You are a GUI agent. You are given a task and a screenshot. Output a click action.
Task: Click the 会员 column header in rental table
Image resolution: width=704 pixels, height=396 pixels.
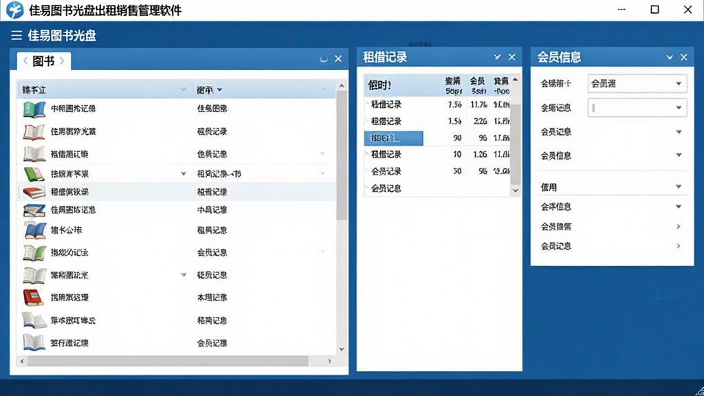point(478,85)
